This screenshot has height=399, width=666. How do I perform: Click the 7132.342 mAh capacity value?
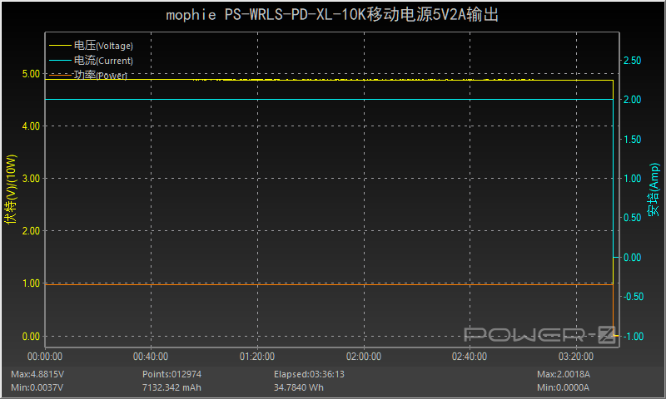[171, 387]
